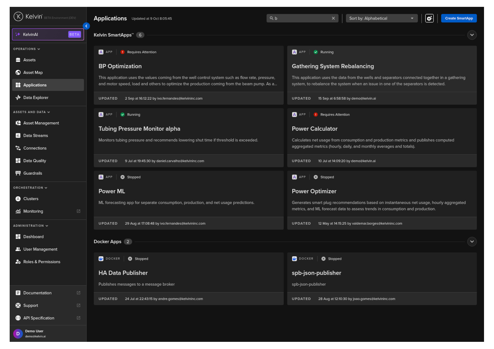The image size is (494, 349).
Task: Navigate to Data Streams page
Action: tap(36, 136)
